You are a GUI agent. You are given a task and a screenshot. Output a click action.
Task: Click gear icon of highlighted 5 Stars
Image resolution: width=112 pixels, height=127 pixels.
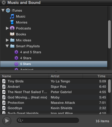(x=16, y=64)
